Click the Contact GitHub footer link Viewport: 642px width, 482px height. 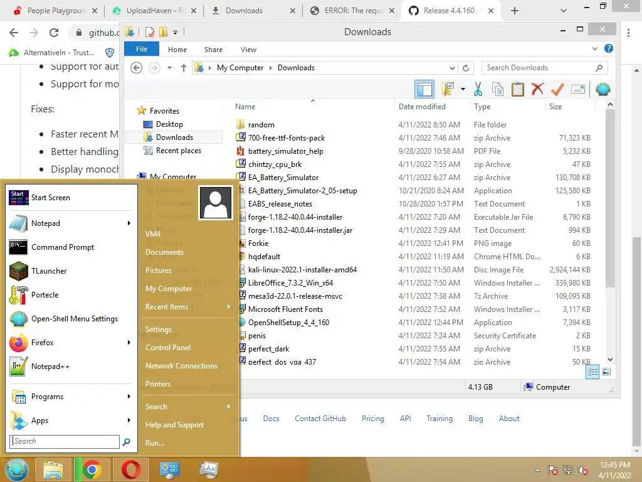(x=320, y=419)
